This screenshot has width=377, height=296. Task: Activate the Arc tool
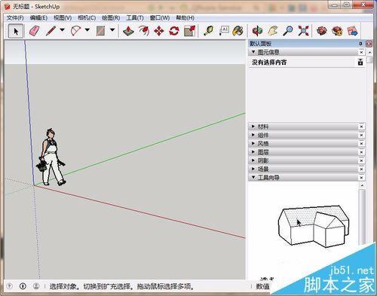click(75, 31)
